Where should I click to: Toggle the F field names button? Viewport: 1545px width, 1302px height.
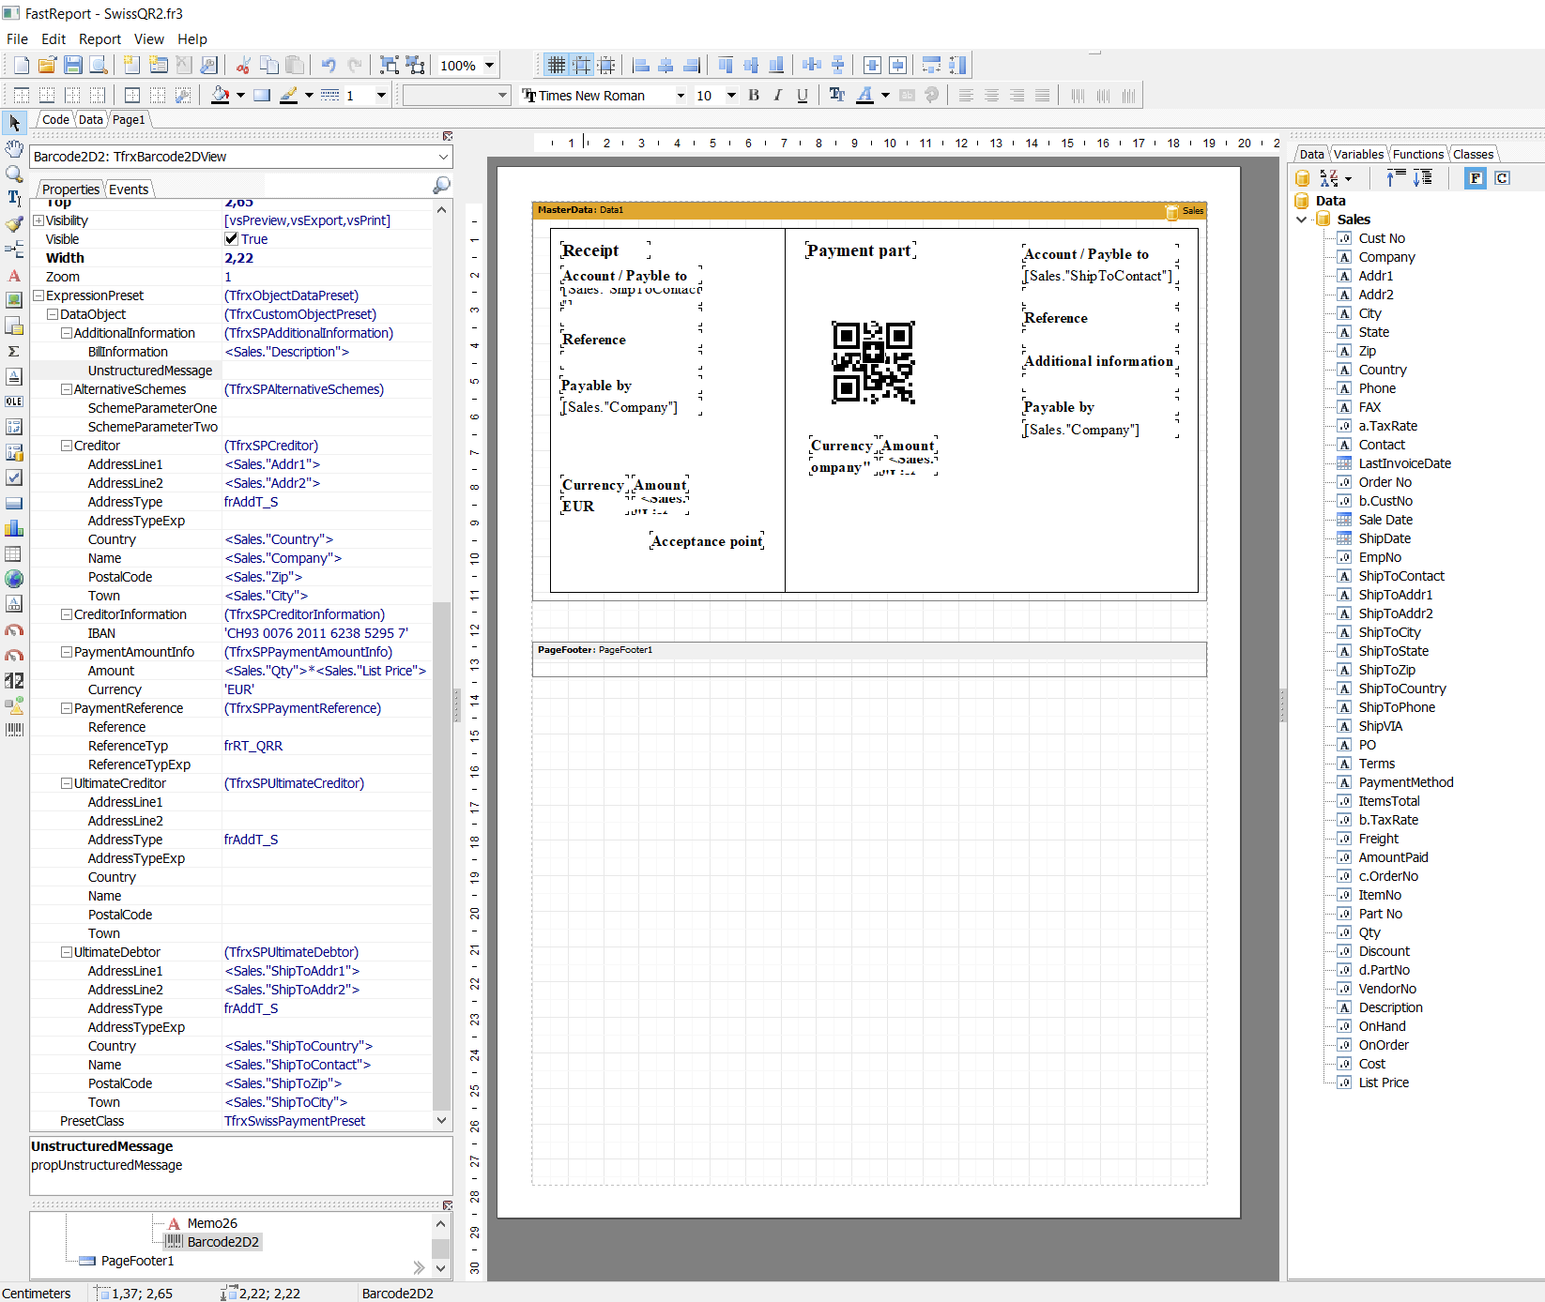(x=1476, y=178)
